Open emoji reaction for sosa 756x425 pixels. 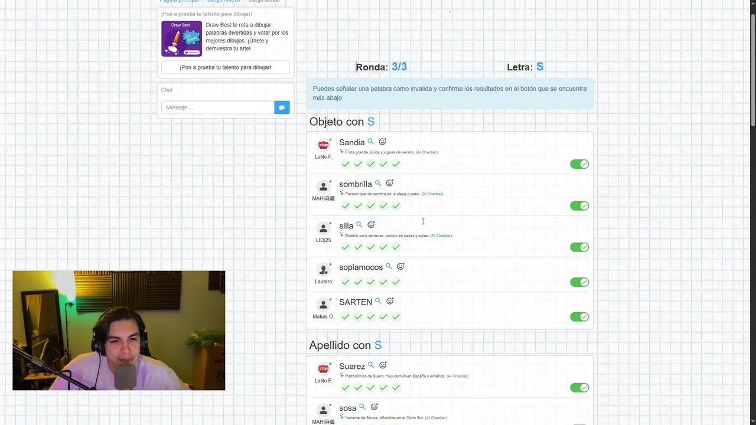[x=374, y=407]
